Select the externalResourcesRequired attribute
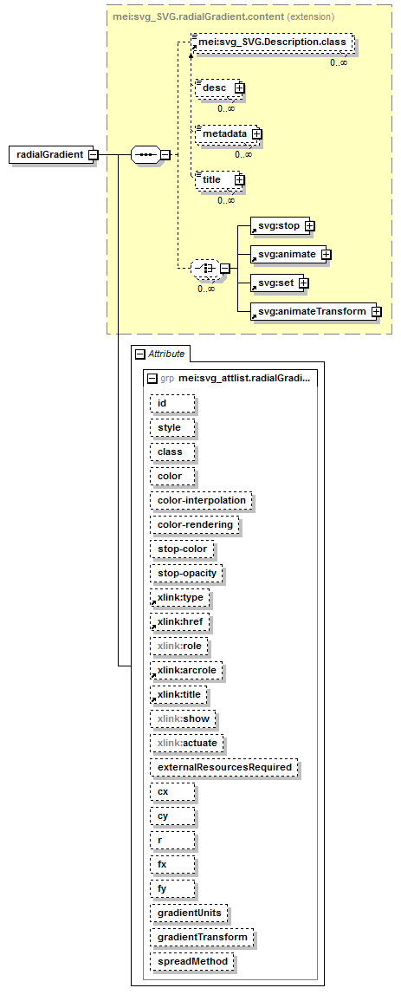This screenshot has width=401, height=1001. click(x=224, y=767)
